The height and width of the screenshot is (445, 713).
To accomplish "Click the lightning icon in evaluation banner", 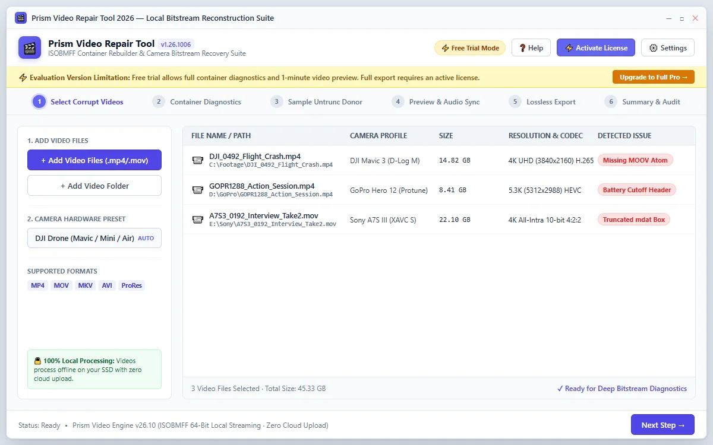I will coord(23,77).
